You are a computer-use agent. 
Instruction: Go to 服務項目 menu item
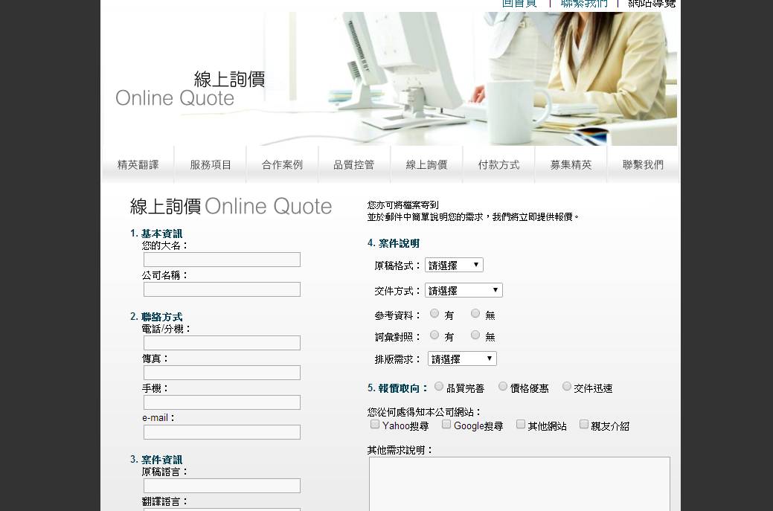pos(211,165)
